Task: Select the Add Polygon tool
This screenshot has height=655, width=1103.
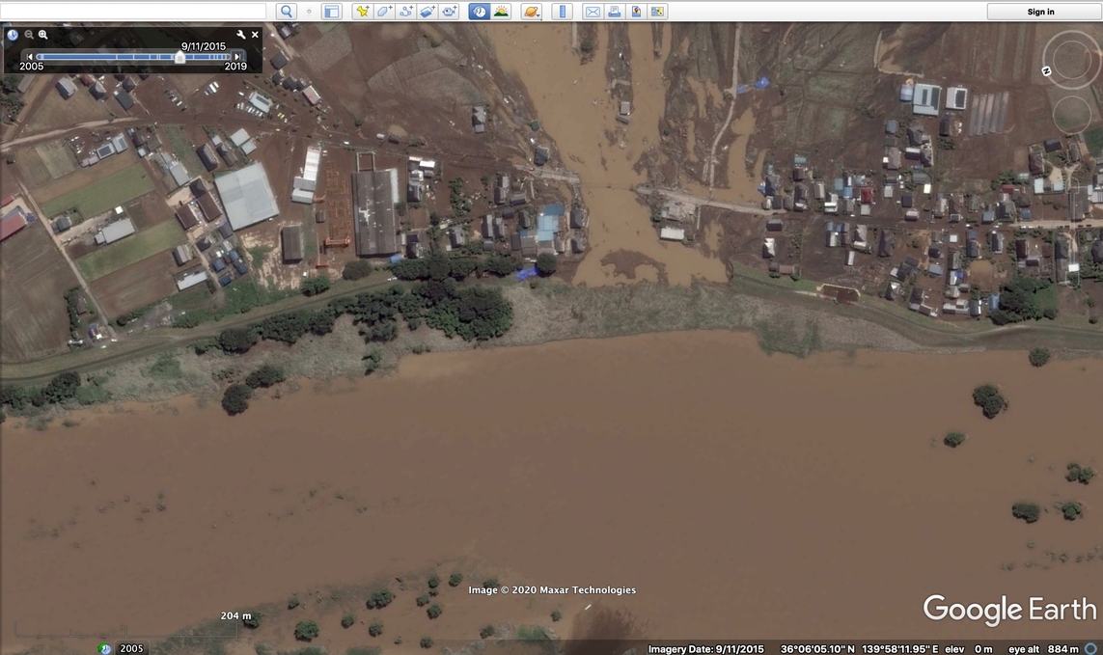Action: click(384, 12)
